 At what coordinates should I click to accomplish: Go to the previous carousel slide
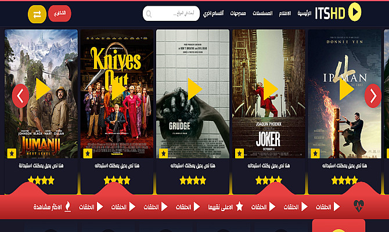tap(20, 96)
